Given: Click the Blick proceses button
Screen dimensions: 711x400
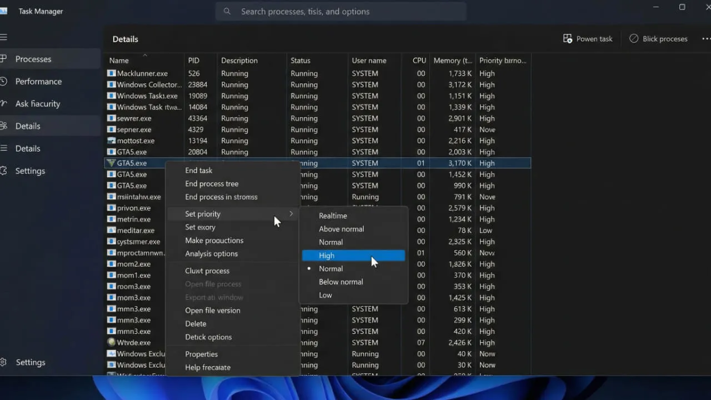Looking at the screenshot, I should click(x=658, y=38).
